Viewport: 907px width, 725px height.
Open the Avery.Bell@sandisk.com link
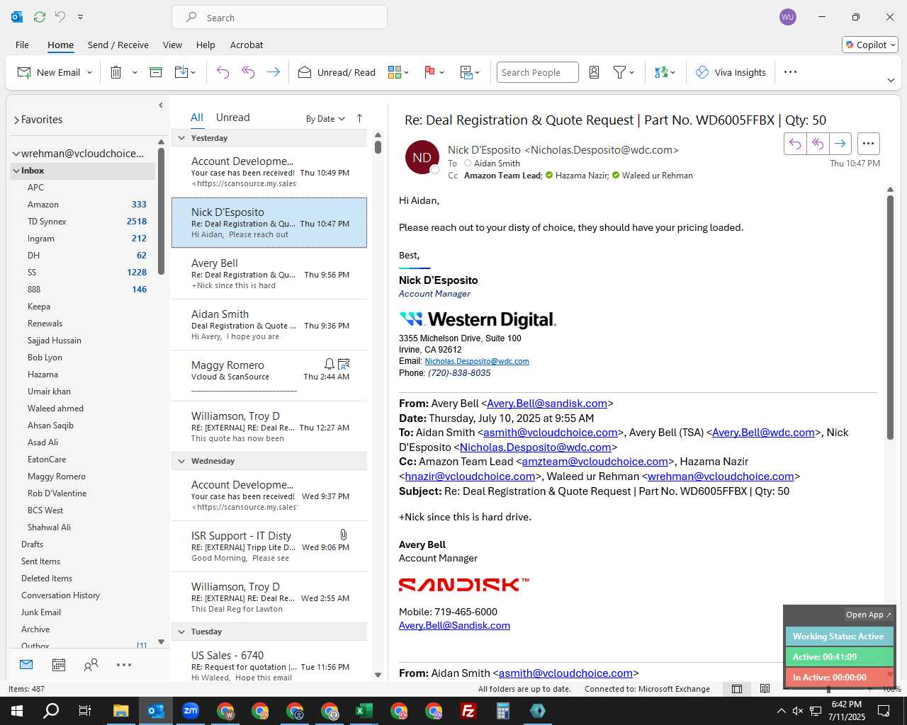(547, 404)
